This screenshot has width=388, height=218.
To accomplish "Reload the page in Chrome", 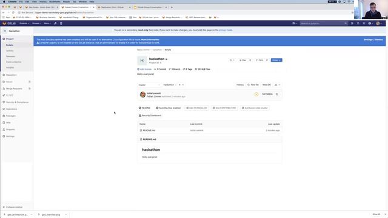I will (13, 12).
